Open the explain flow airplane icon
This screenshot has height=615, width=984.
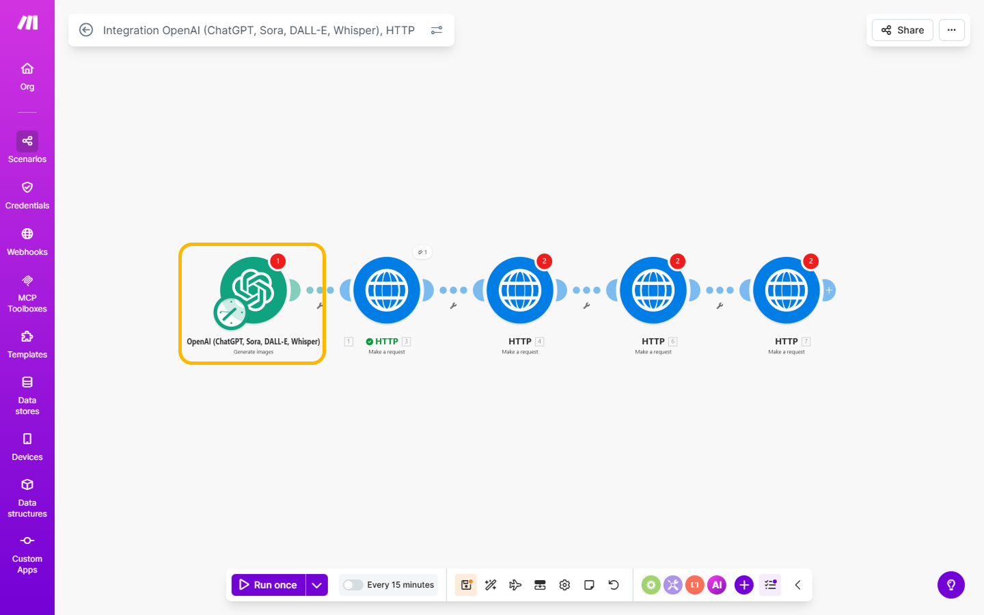pyautogui.click(x=515, y=585)
